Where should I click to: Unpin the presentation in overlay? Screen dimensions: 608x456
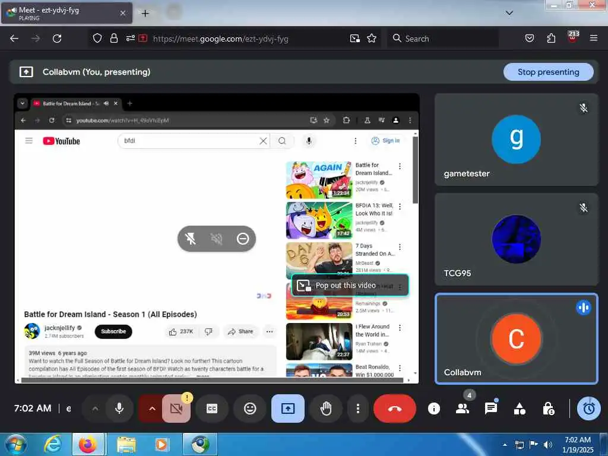(x=191, y=239)
